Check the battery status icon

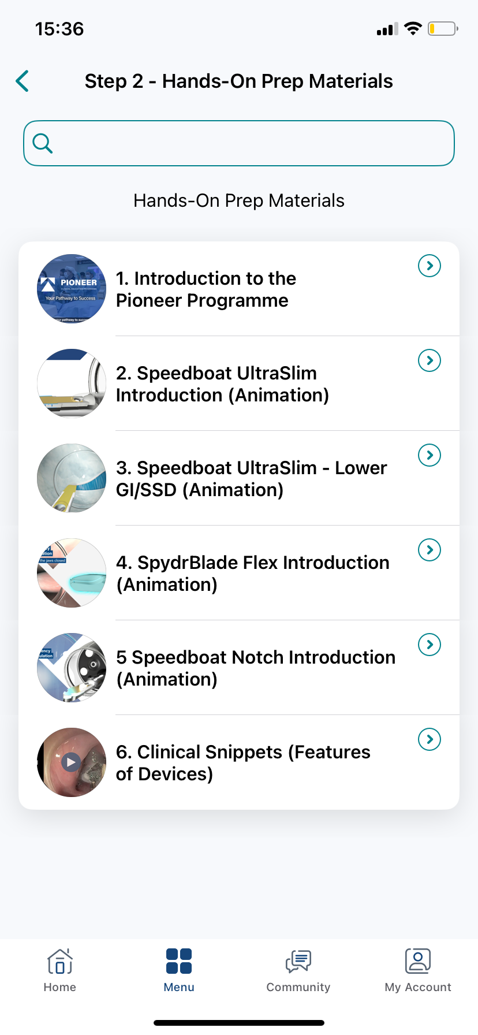click(x=442, y=29)
